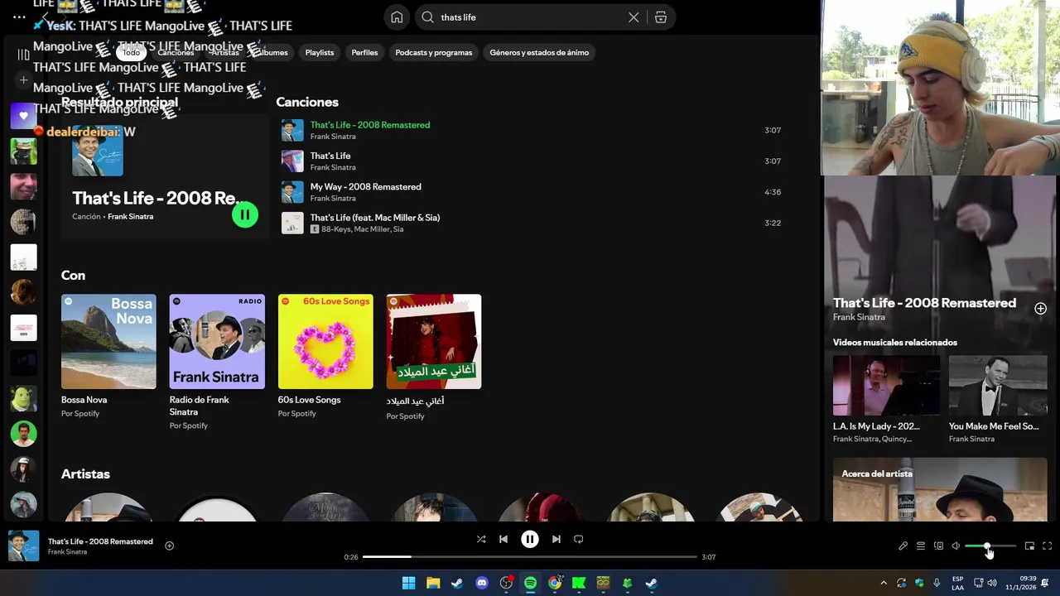Image resolution: width=1060 pixels, height=596 pixels.
Task: Open 'Acerca del artista' card
Action: point(940,490)
